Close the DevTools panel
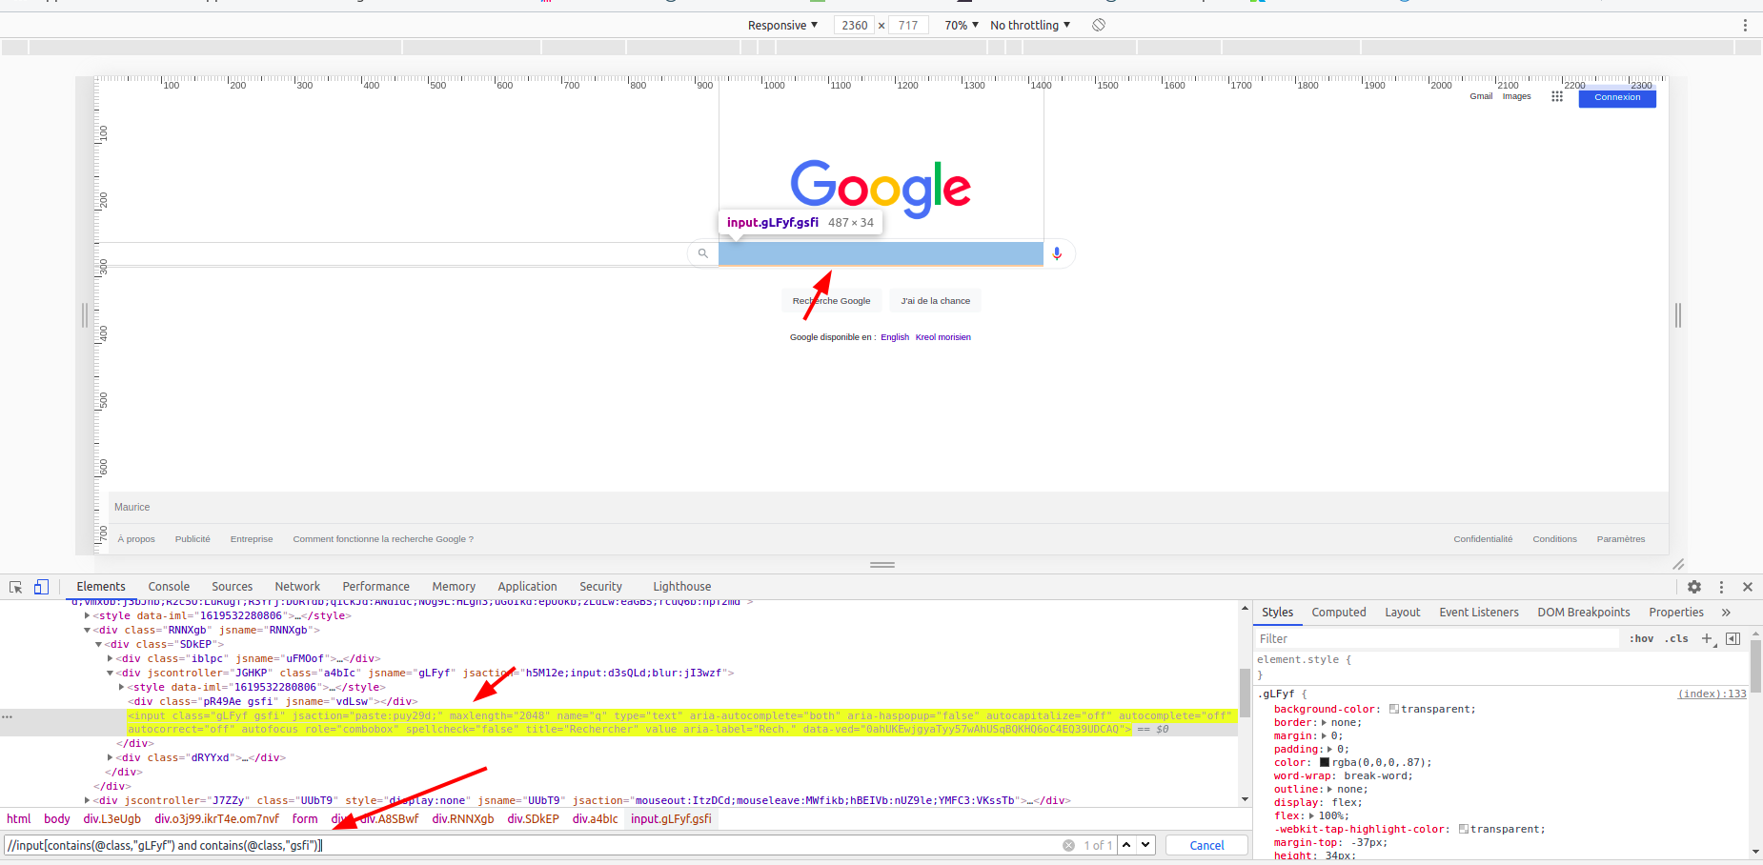This screenshot has width=1763, height=865. [x=1748, y=587]
